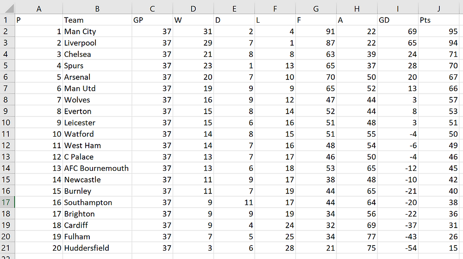Image resolution: width=463 pixels, height=259 pixels.
Task: Select the Huddersfield cell
Action: click(x=97, y=248)
